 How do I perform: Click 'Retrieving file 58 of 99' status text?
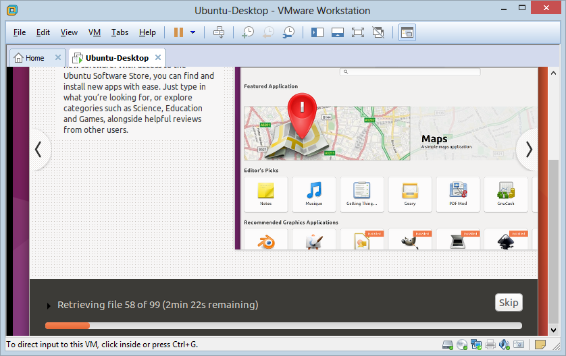tap(158, 305)
